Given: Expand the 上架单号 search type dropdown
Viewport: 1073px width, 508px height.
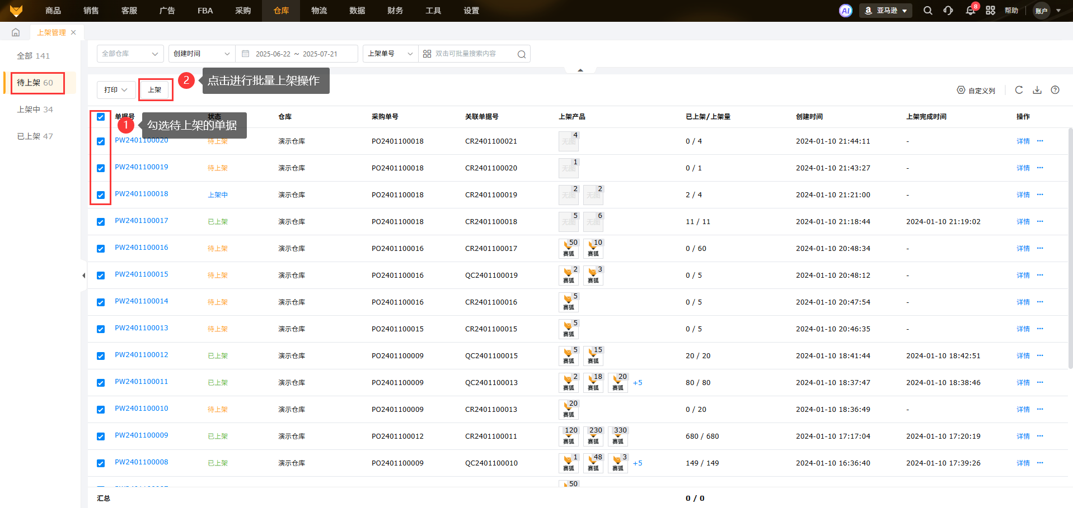Looking at the screenshot, I should pyautogui.click(x=390, y=54).
